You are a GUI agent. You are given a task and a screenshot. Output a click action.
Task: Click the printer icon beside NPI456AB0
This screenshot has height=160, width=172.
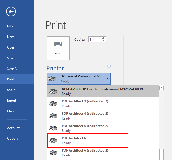tap(53, 91)
